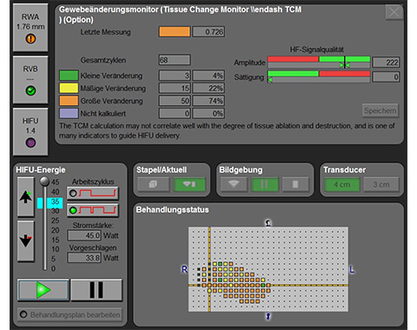The height and width of the screenshot is (330, 417).
Task: Select the continuous Arbeitszyklus radio option
Action: 93,193
